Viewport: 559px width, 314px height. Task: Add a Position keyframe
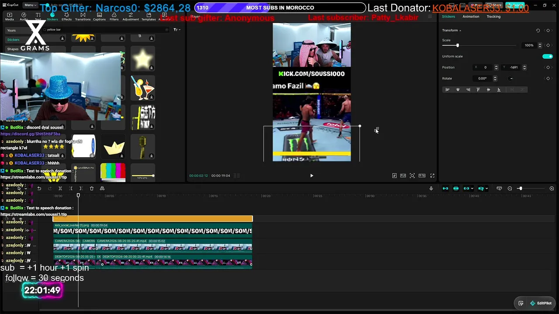[x=548, y=68]
